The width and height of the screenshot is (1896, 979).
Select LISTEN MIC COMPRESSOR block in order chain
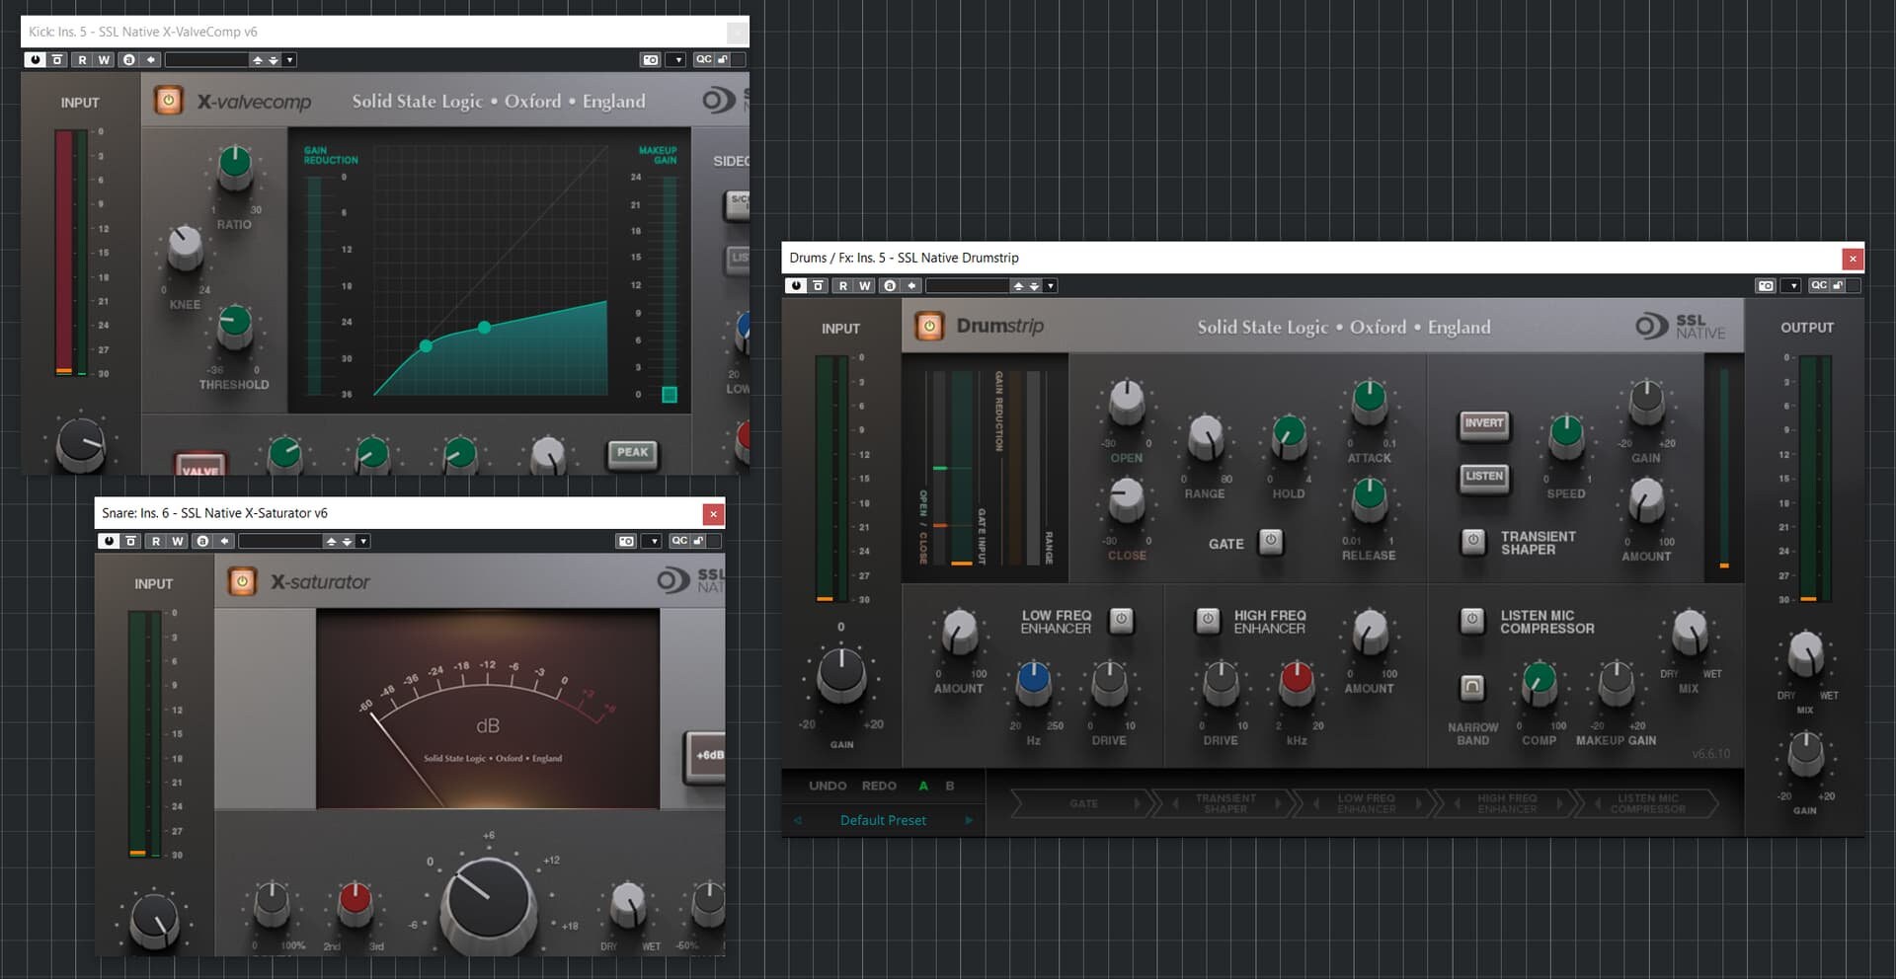click(x=1647, y=803)
